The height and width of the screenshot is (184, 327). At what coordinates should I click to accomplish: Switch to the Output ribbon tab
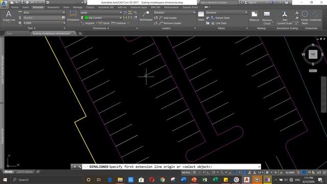tap(90, 7)
